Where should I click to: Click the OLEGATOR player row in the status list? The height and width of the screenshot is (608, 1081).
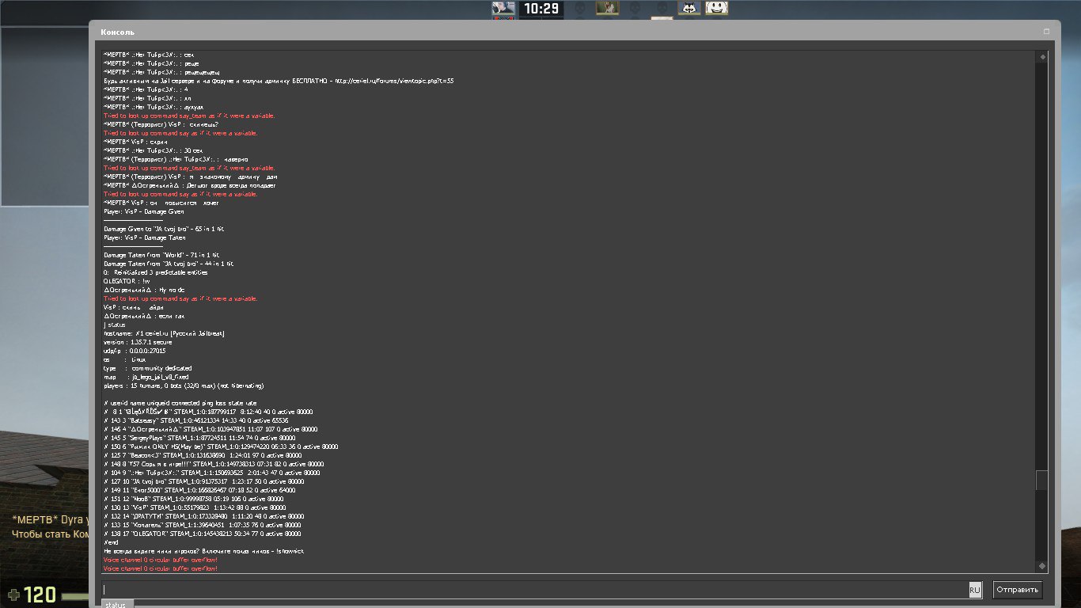203,534
